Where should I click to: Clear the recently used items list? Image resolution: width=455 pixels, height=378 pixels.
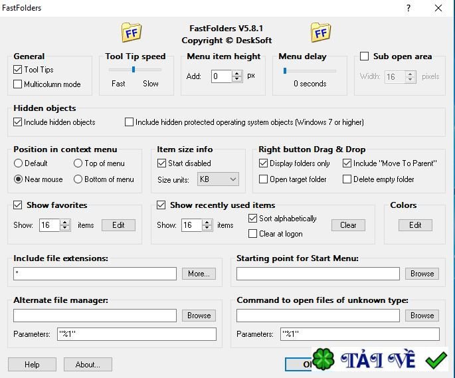point(348,225)
